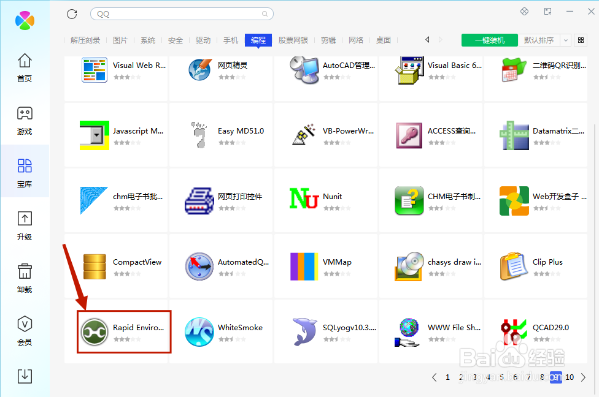The width and height of the screenshot is (599, 397).
Task: Open the CHM电子书制 app icon
Action: [409, 201]
